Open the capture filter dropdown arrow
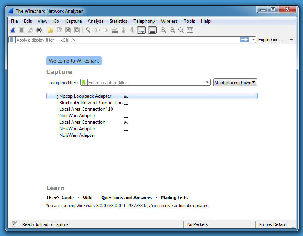This screenshot has height=236, width=303. tap(207, 83)
